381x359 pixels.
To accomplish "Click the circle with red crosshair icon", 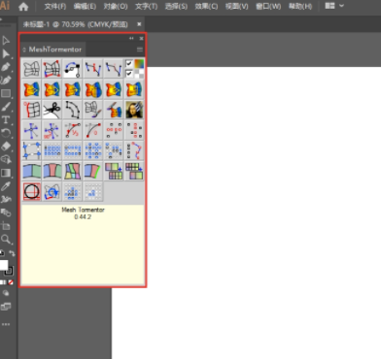I will (x=32, y=191).
